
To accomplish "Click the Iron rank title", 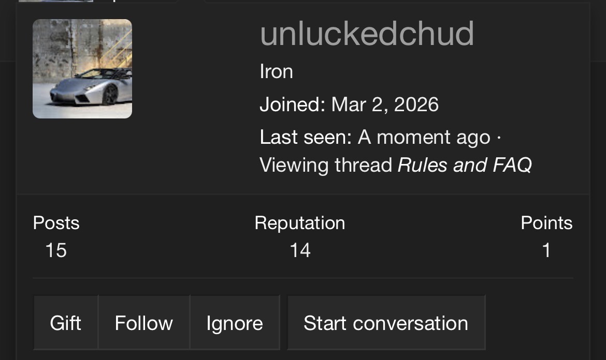I will click(x=276, y=71).
